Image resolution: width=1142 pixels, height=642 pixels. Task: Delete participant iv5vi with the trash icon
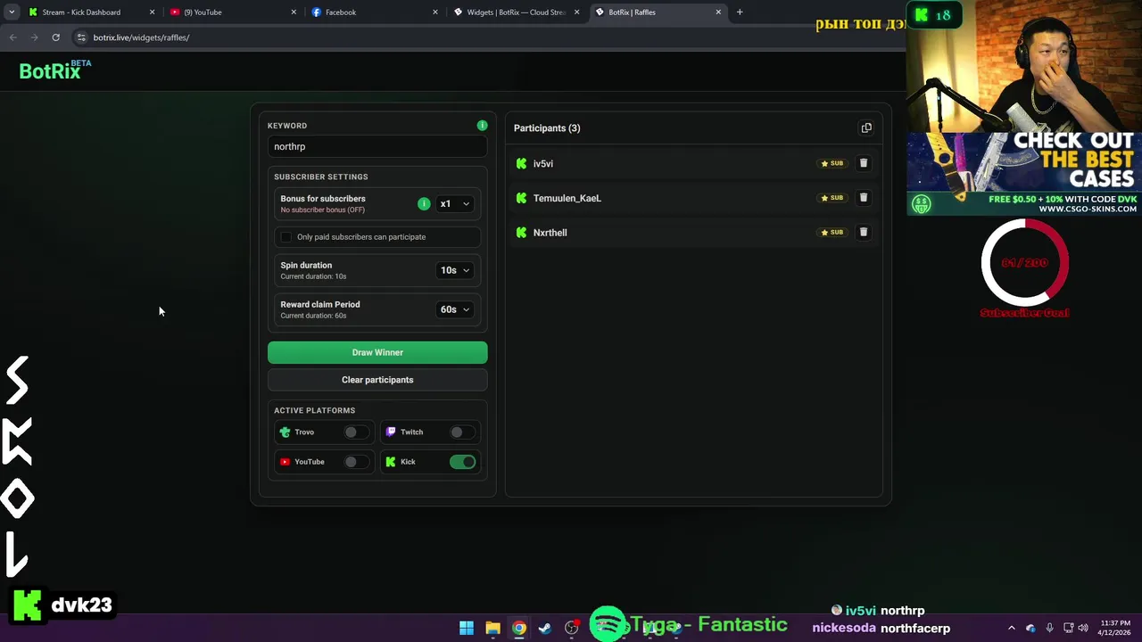(x=863, y=163)
